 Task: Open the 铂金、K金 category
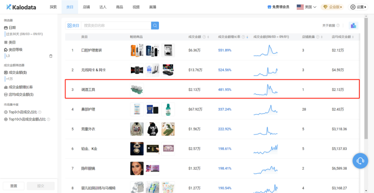click(x=89, y=149)
